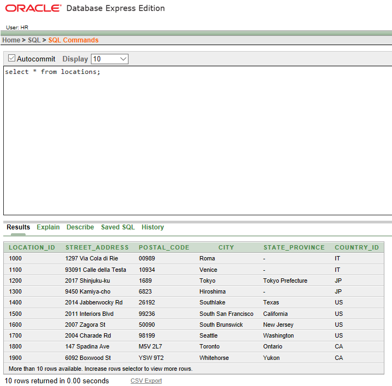
Task: Select location ID 1800 cell
Action: (x=15, y=346)
